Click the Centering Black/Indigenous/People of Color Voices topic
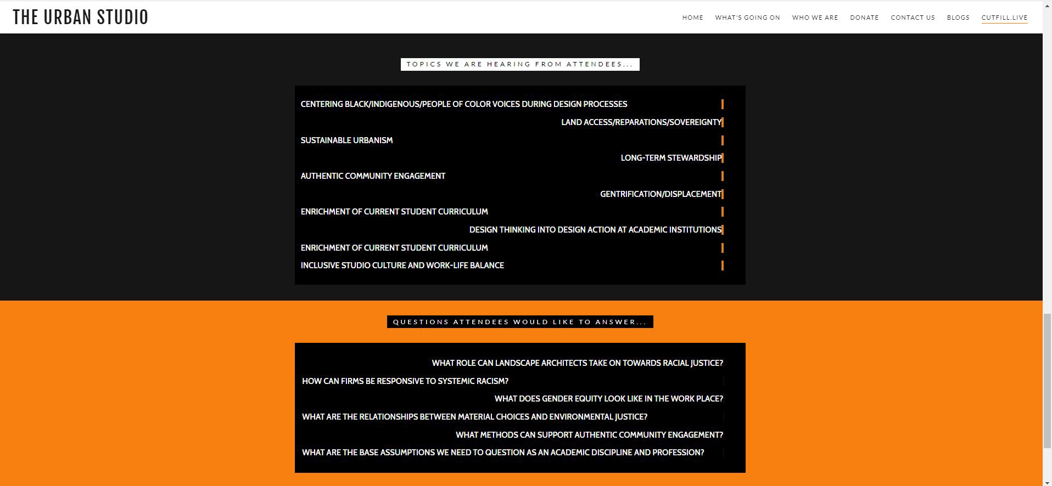Image resolution: width=1052 pixels, height=486 pixels. 463,104
